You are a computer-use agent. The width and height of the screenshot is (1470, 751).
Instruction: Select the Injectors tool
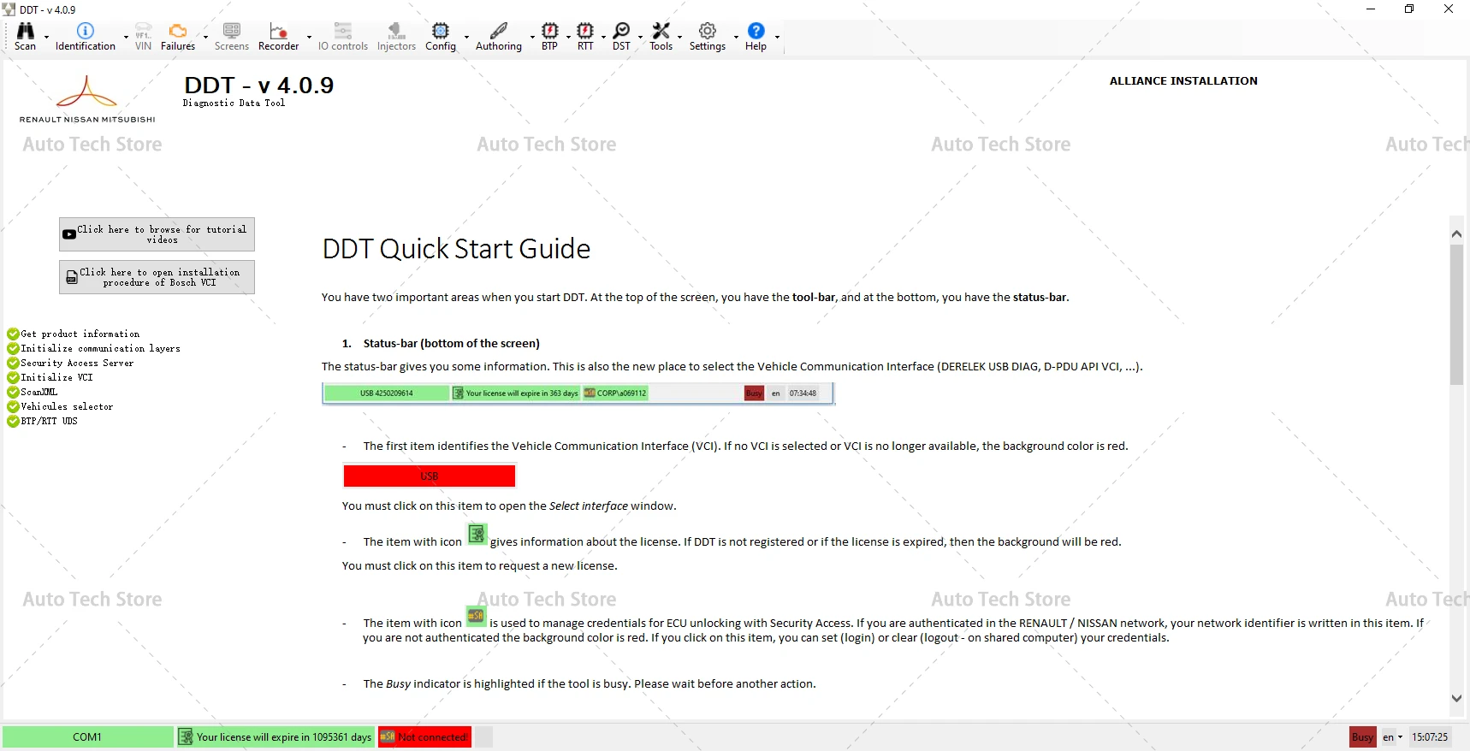tap(396, 37)
